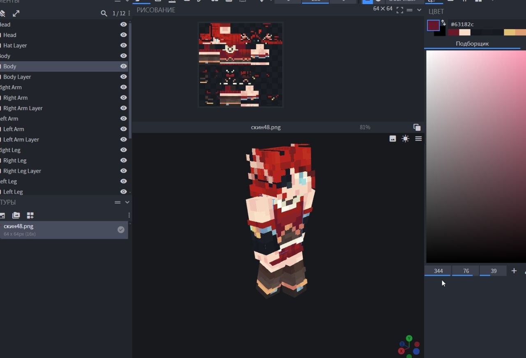The height and width of the screenshot is (358, 526).
Task: Open the outliner three-dot options menu
Action: click(x=129, y=14)
